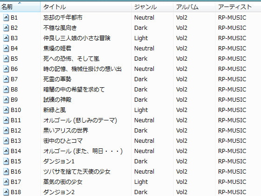Image resolution: width=261 pixels, height=196 pixels.
Task: Click title 新緑と風
Action: [55, 110]
